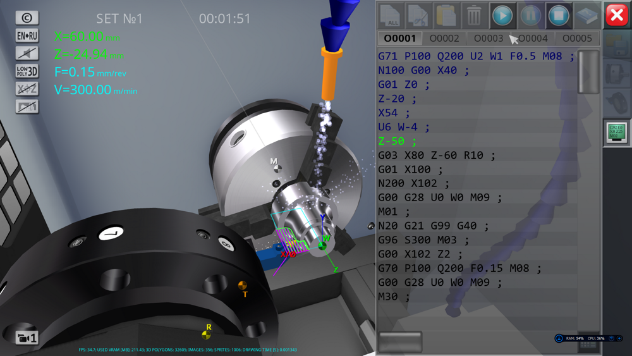Toggle the green CNC program screen icon

[x=616, y=132]
